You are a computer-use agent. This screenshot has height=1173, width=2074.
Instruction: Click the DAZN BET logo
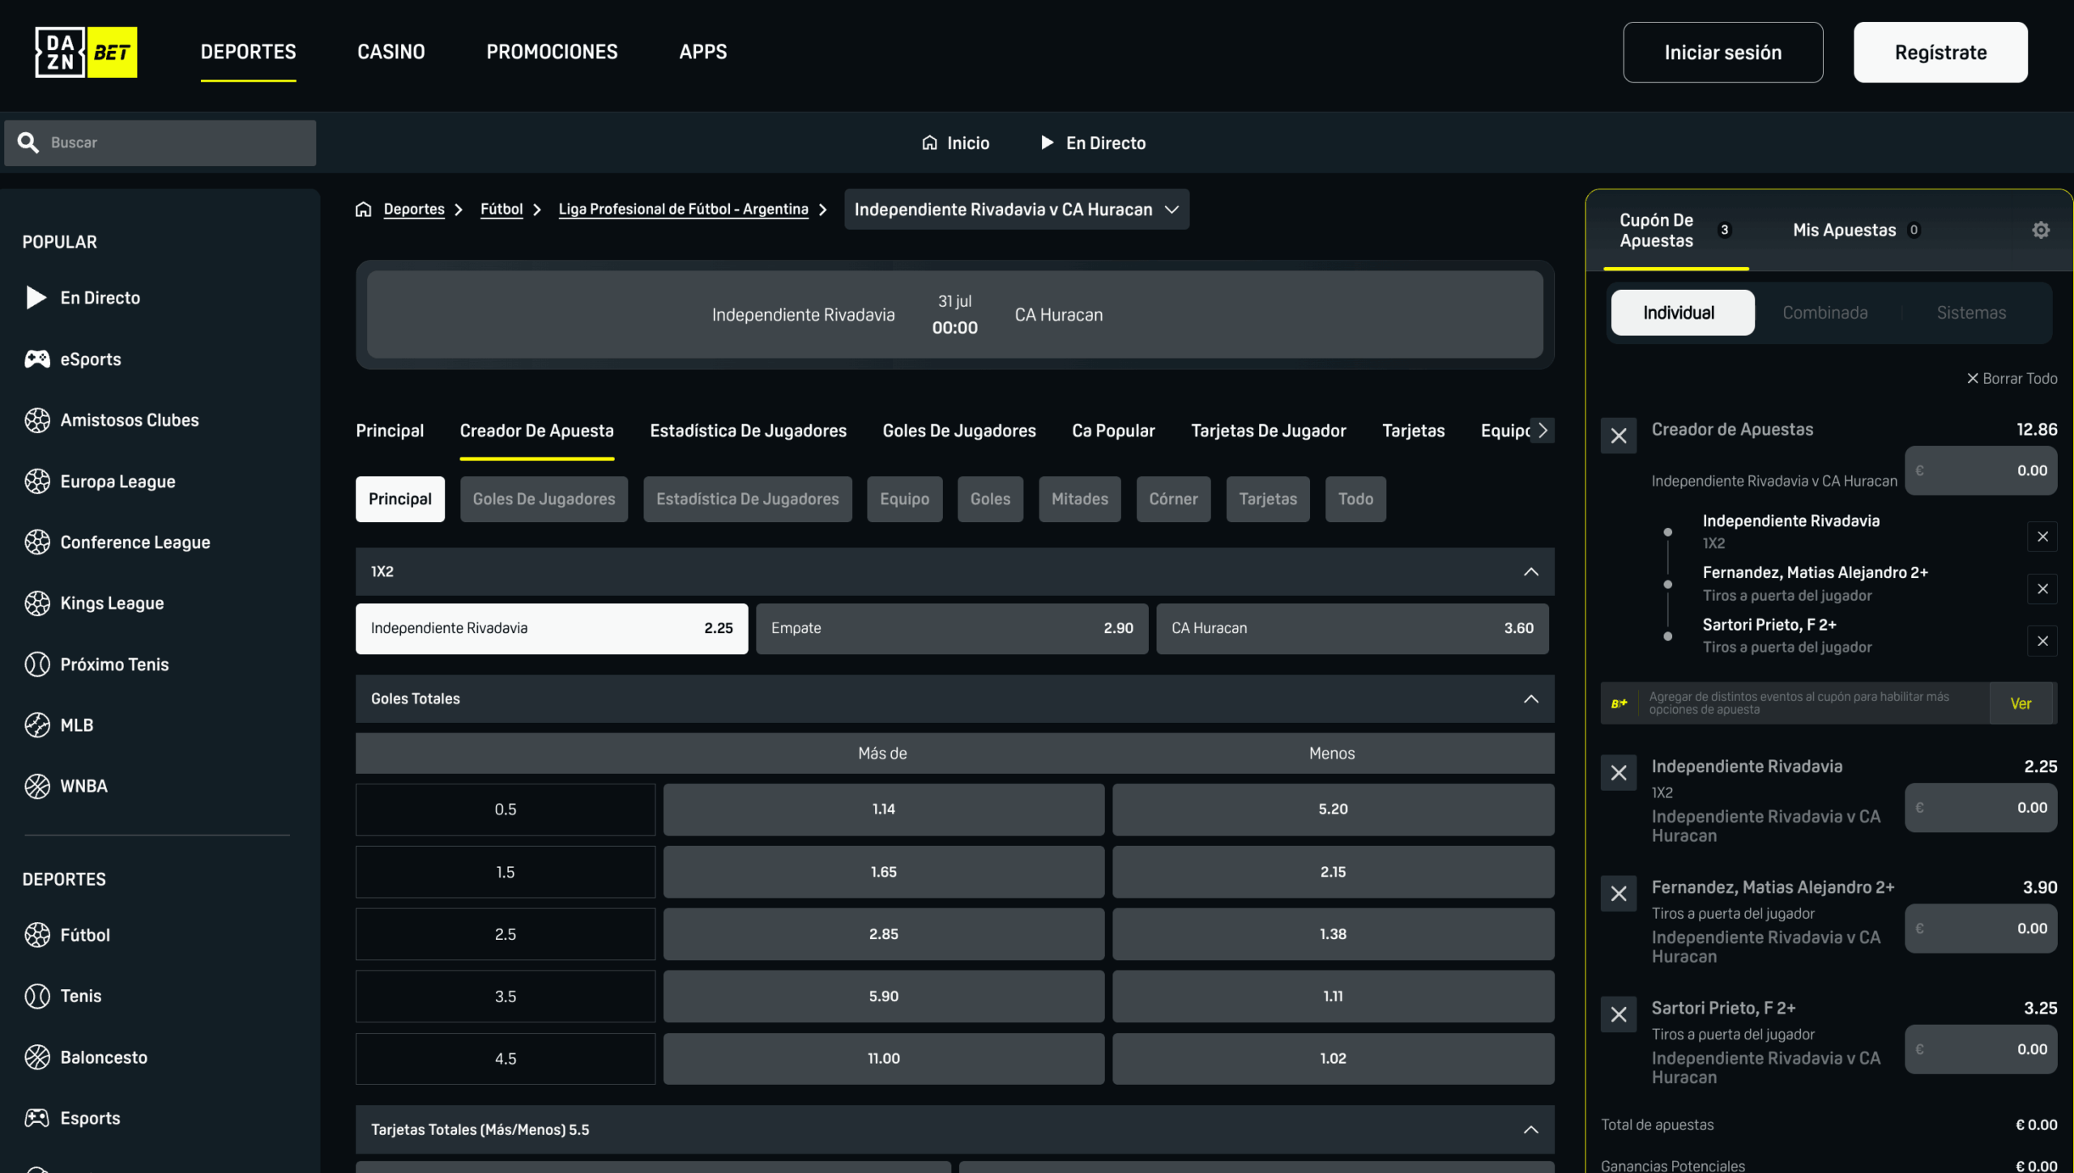(86, 52)
